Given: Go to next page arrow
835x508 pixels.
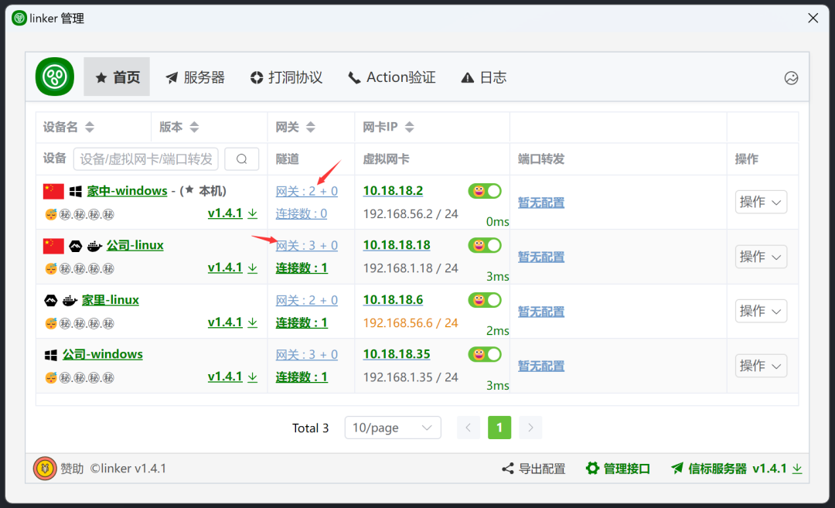Looking at the screenshot, I should [530, 428].
